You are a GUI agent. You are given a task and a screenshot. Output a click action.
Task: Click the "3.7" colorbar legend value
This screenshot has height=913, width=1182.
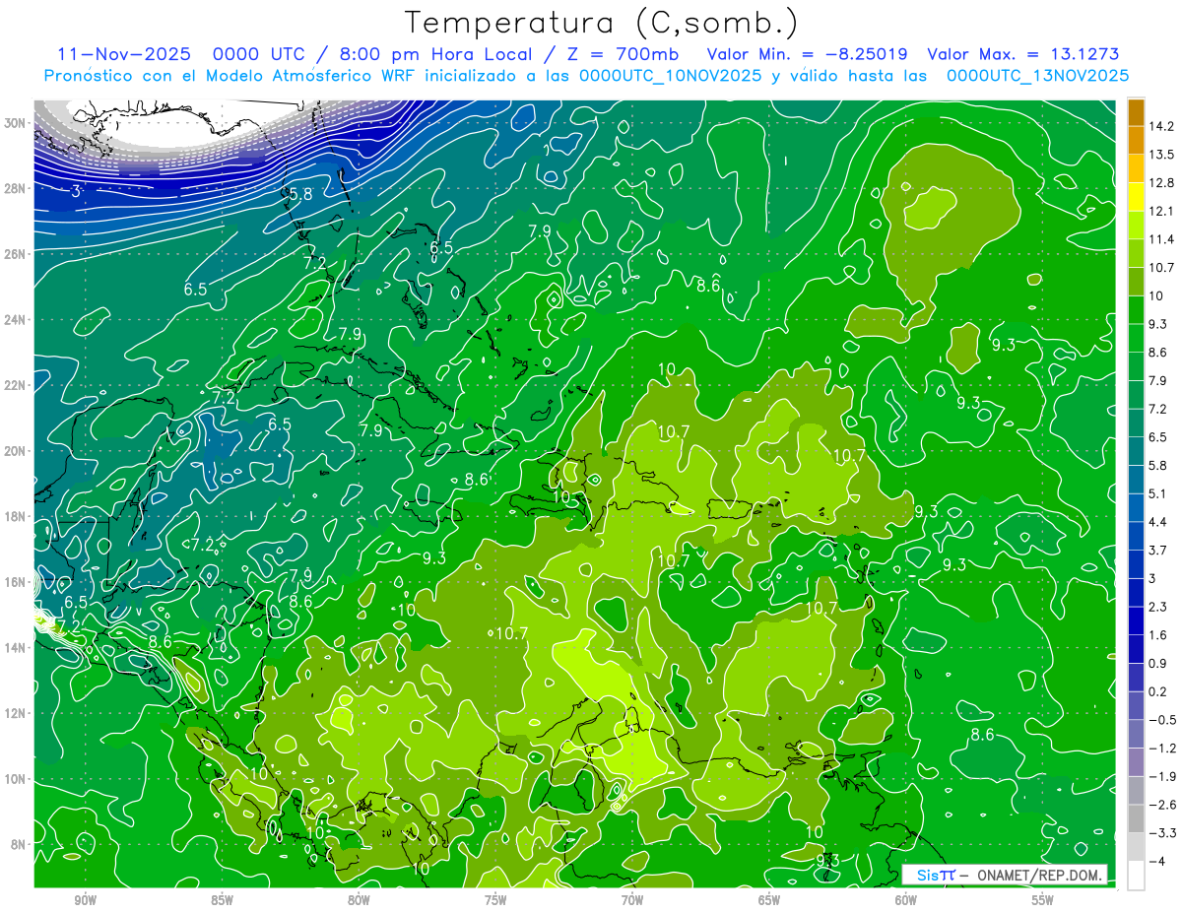tap(1158, 550)
